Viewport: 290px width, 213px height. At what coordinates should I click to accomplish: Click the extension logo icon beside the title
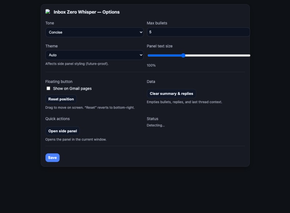(48, 12)
